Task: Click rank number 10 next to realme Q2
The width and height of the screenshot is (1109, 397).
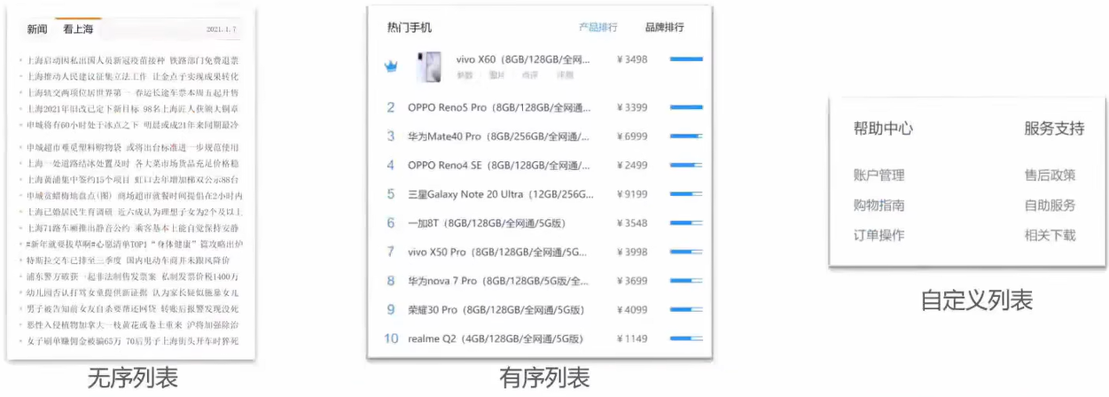Action: pos(392,339)
